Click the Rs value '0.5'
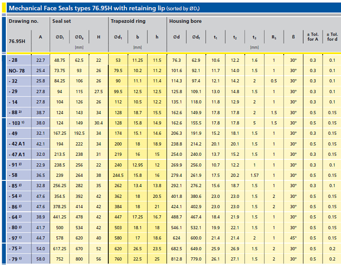The width and height of the screenshot is (341, 265). (x=274, y=81)
